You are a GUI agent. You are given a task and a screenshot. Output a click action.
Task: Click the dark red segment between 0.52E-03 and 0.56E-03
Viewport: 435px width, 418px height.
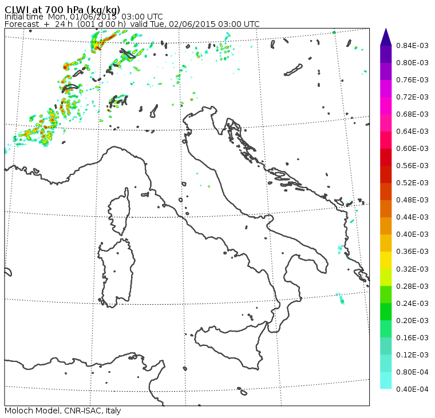(386, 174)
